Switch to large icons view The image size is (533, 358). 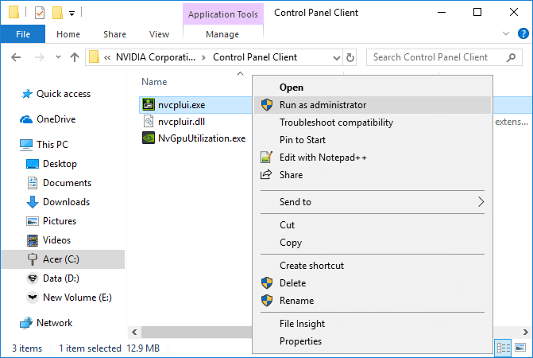click(x=519, y=348)
